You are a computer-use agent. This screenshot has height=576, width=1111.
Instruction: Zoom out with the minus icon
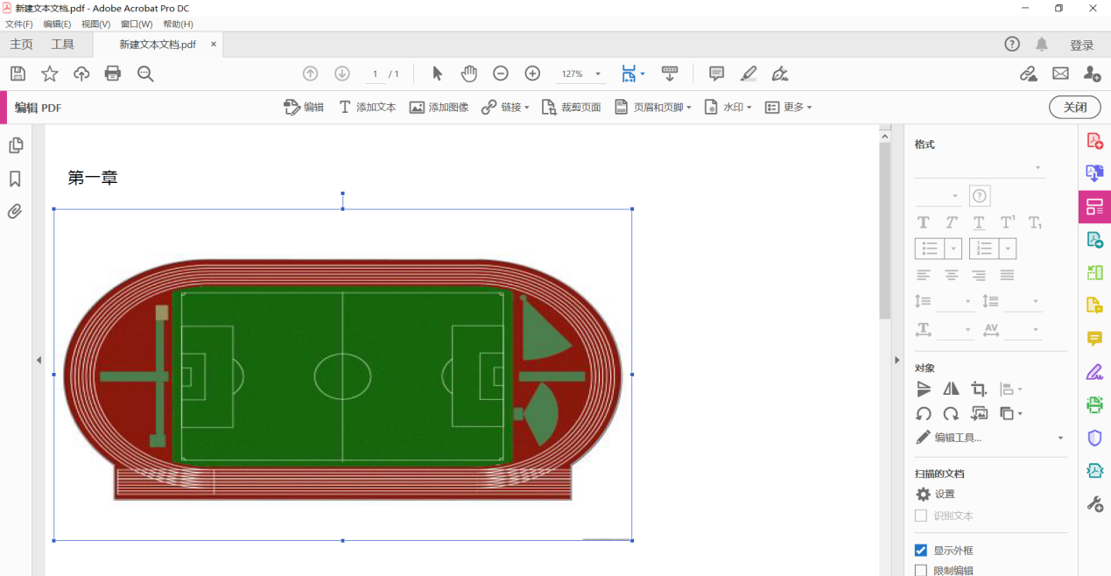501,74
